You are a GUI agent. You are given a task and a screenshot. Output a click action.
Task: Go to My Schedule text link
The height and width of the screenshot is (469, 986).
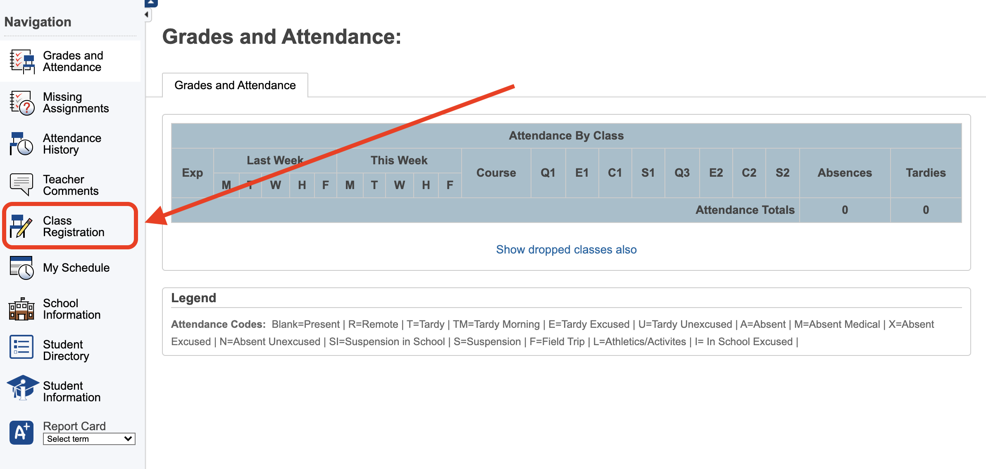[76, 268]
